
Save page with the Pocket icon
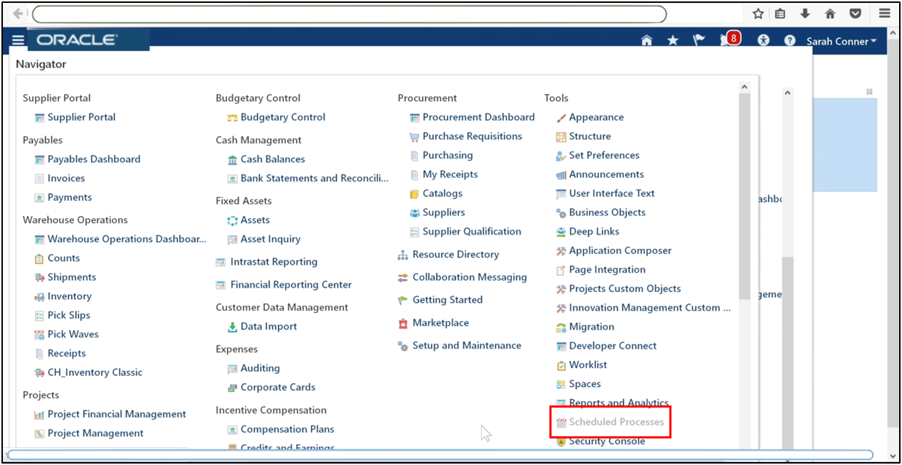(x=855, y=14)
